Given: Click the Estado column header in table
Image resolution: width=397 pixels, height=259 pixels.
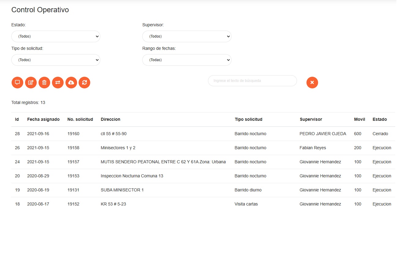Looking at the screenshot, I should pos(380,119).
